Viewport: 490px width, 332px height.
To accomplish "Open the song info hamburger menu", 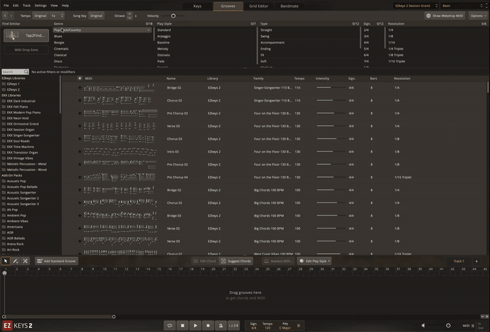I will (x=299, y=325).
